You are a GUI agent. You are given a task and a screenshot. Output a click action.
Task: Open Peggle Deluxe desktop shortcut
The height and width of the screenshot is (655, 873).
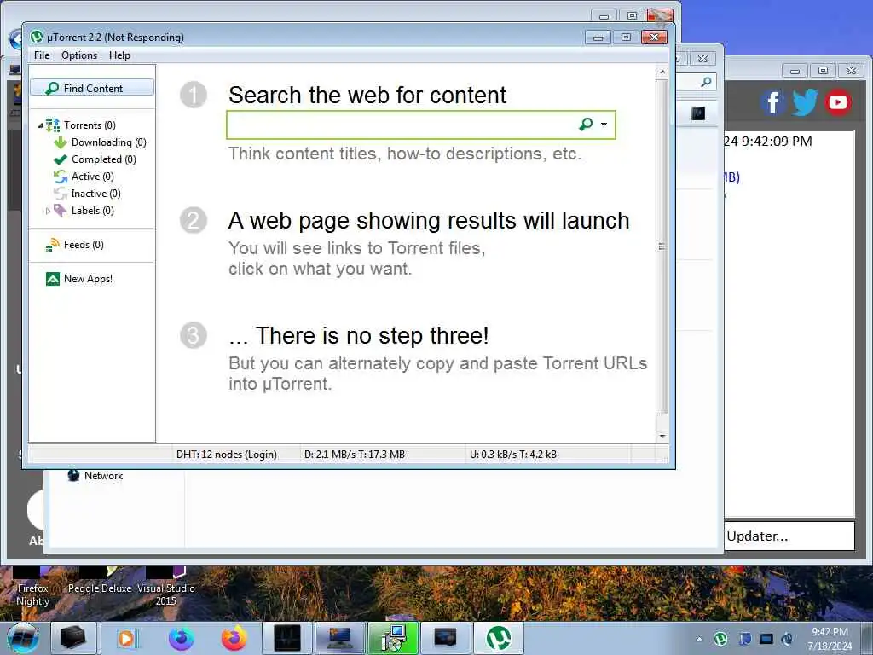[100, 582]
